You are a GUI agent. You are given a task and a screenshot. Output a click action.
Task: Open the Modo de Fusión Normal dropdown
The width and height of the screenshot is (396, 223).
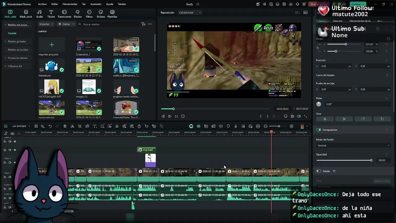[x=353, y=146]
